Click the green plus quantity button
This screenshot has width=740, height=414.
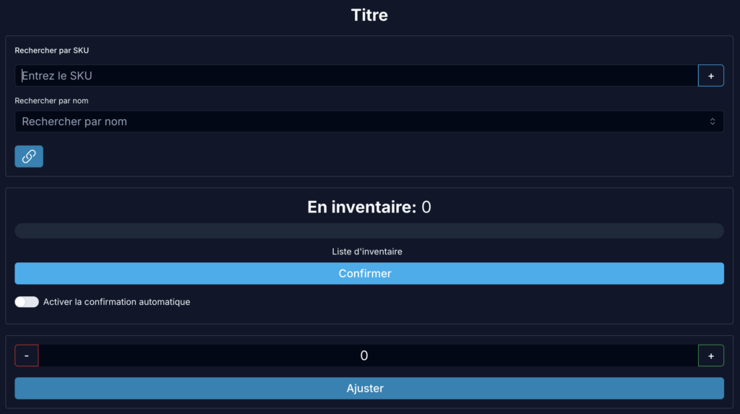pyautogui.click(x=711, y=355)
